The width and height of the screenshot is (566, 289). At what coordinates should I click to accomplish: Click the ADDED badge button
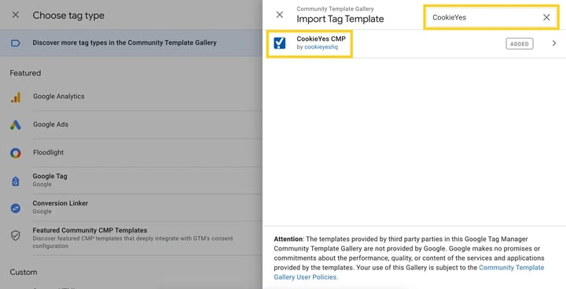tap(519, 44)
